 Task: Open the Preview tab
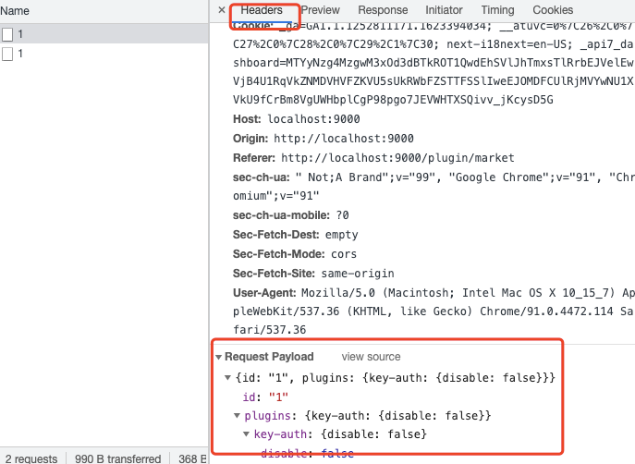coord(320,10)
